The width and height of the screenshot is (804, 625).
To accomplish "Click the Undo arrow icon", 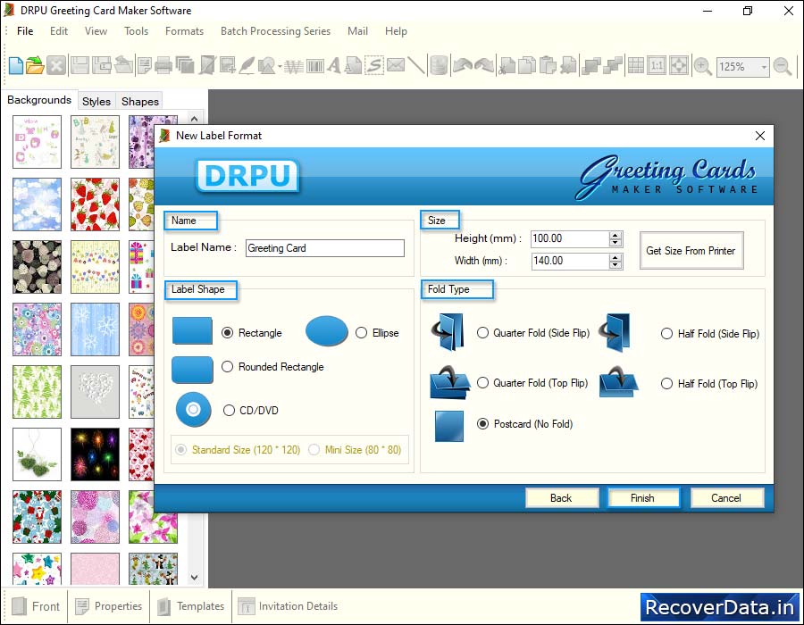I will tap(463, 66).
